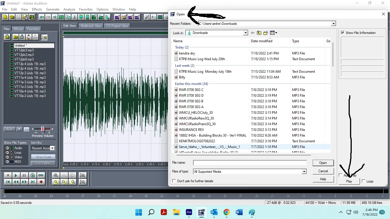Click the Play to End circled button
Screen dimensions: 390x219
pyautogui.click(x=33, y=175)
